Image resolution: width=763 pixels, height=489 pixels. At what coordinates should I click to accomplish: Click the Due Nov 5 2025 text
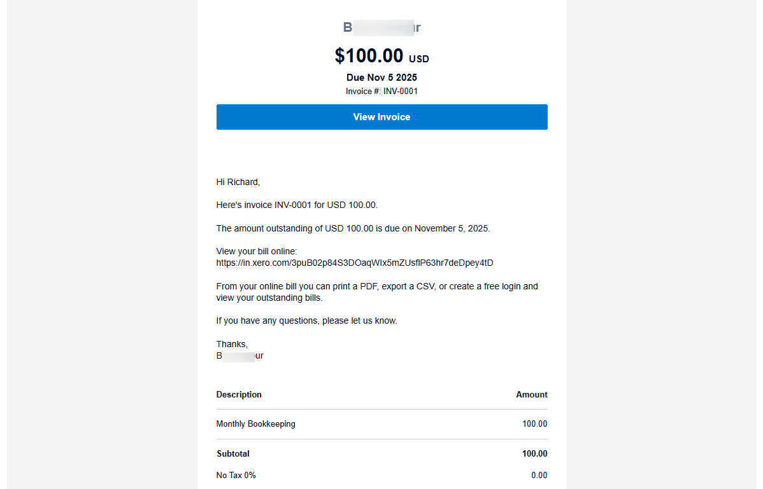[x=381, y=77]
